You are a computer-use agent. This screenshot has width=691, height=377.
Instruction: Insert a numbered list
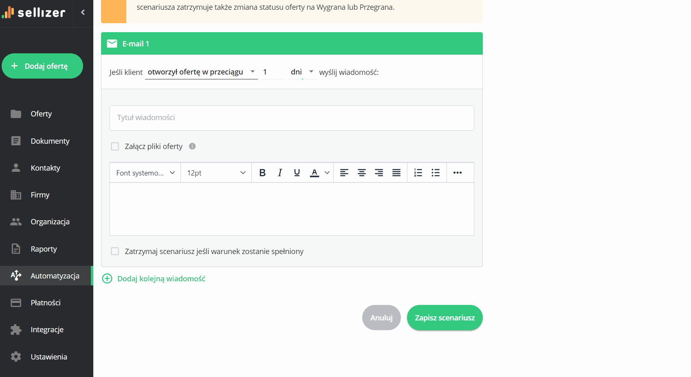[x=418, y=173]
